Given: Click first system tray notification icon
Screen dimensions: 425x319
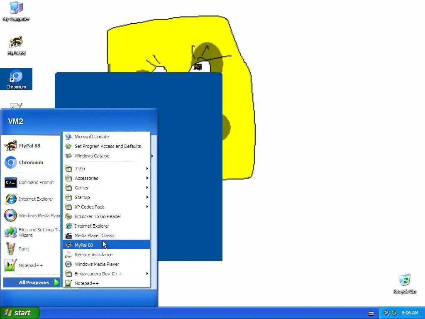Looking at the screenshot, I should tap(386, 313).
